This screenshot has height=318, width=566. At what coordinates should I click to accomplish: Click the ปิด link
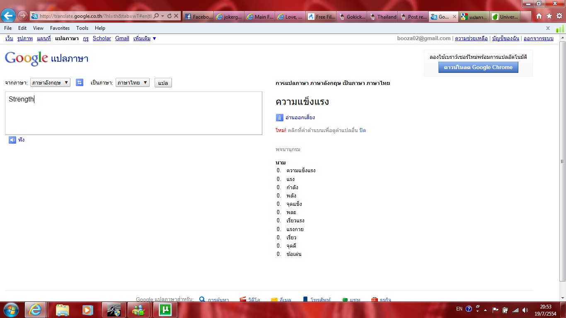(x=363, y=130)
